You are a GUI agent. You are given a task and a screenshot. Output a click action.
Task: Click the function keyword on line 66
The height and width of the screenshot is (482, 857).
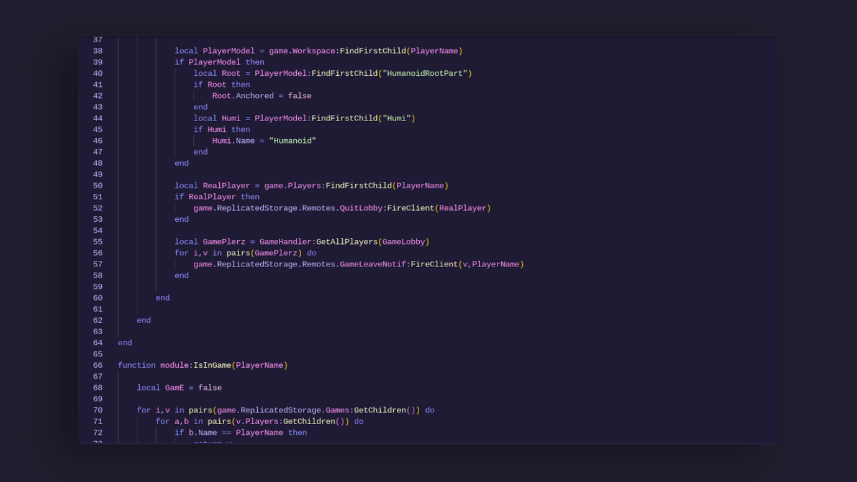pyautogui.click(x=137, y=365)
